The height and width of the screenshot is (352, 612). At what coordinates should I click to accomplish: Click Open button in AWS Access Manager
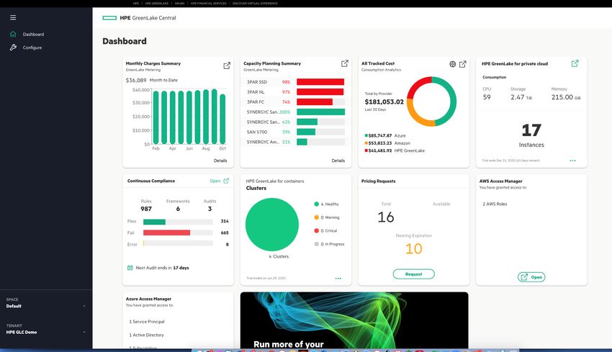click(531, 277)
